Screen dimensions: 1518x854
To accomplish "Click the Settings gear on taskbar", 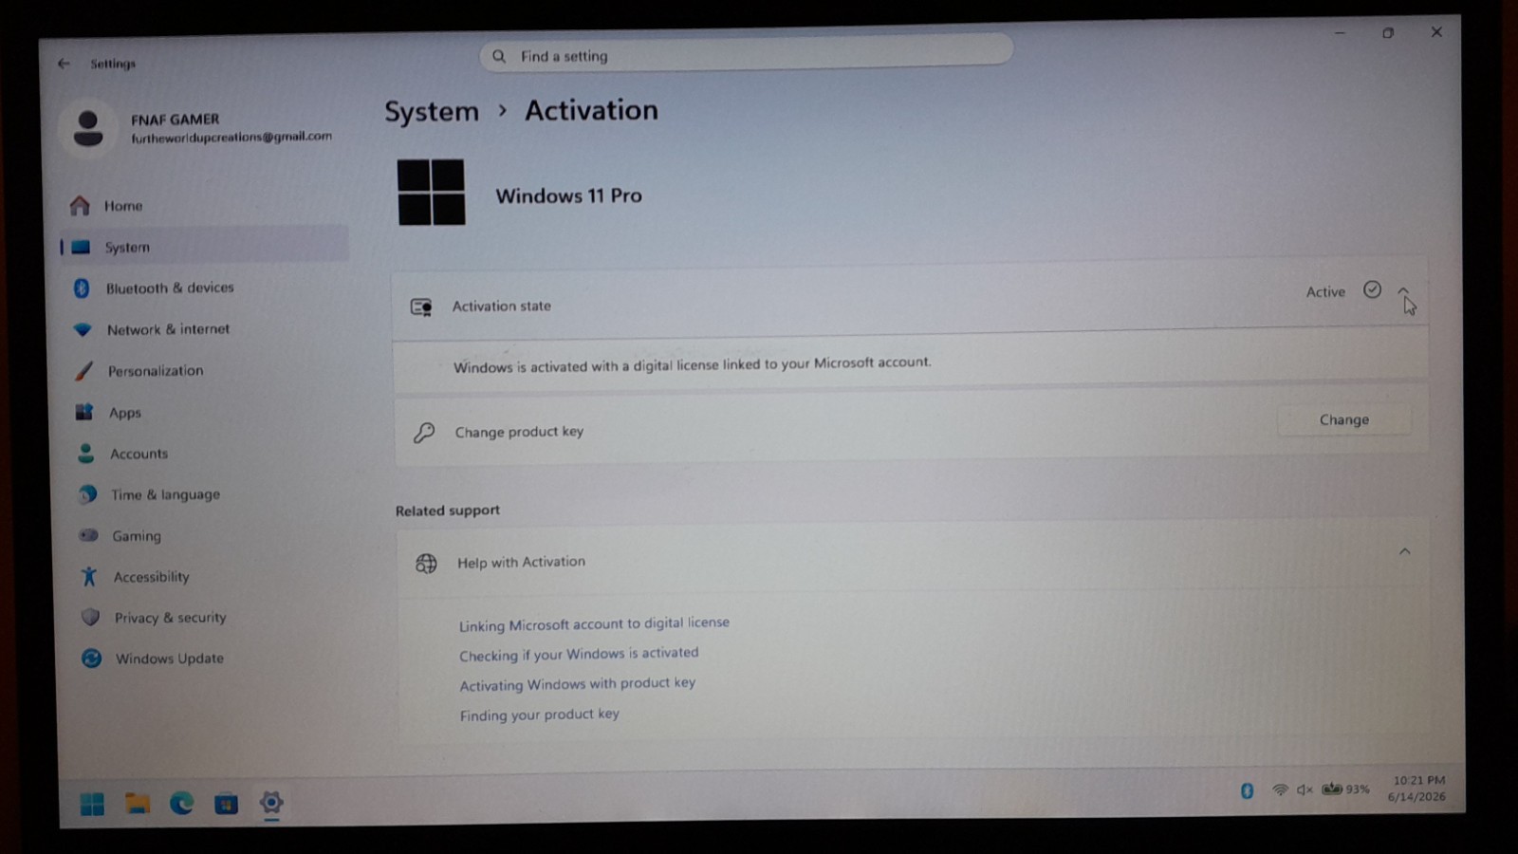I will pyautogui.click(x=271, y=803).
